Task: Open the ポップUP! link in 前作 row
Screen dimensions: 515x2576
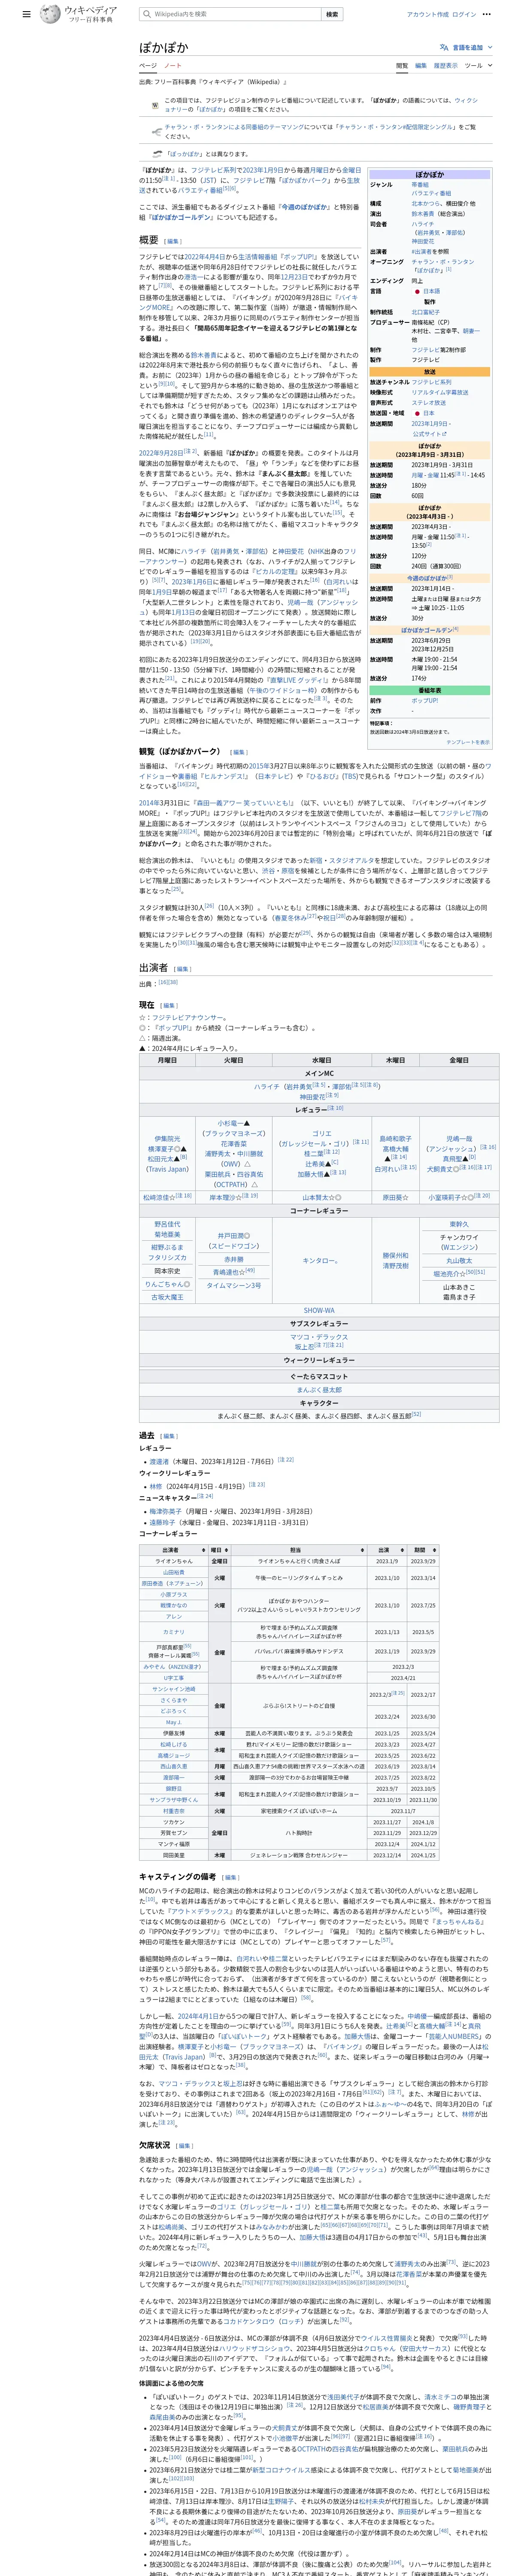Action: pyautogui.click(x=424, y=701)
